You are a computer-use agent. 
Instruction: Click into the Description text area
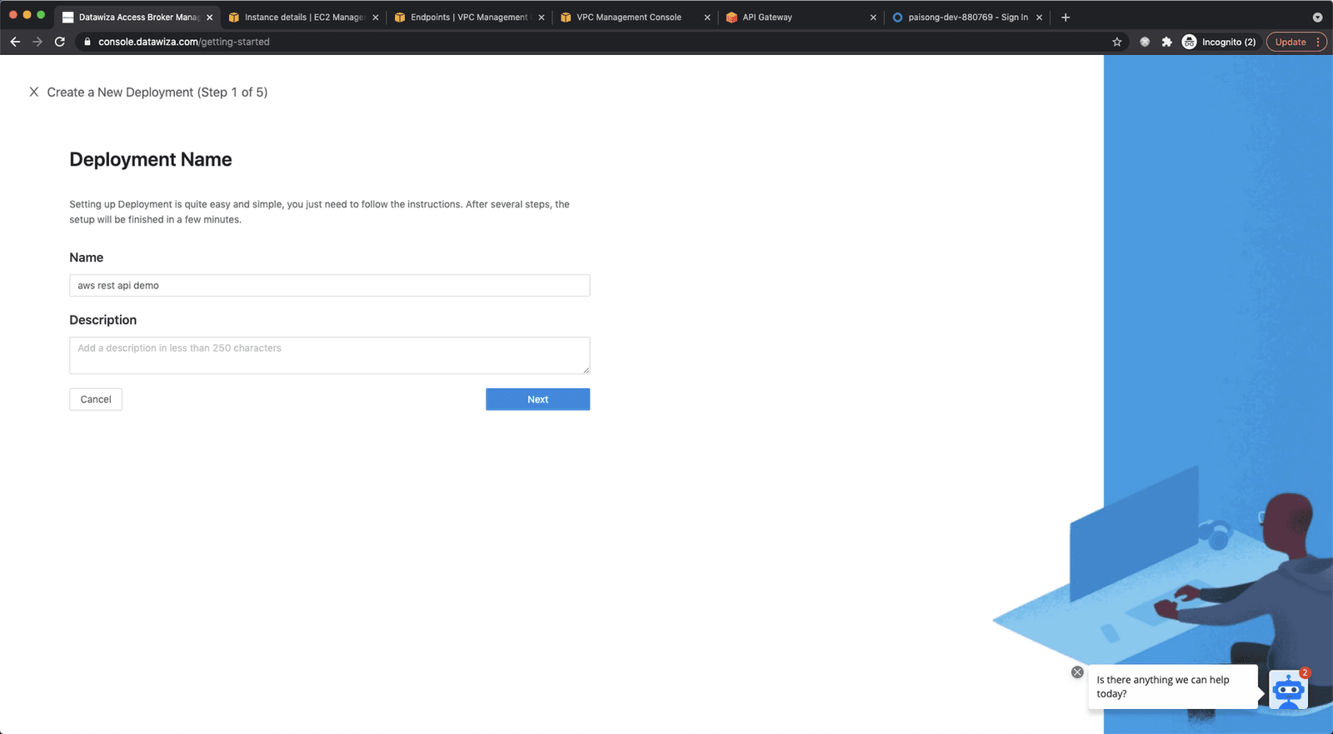(329, 356)
